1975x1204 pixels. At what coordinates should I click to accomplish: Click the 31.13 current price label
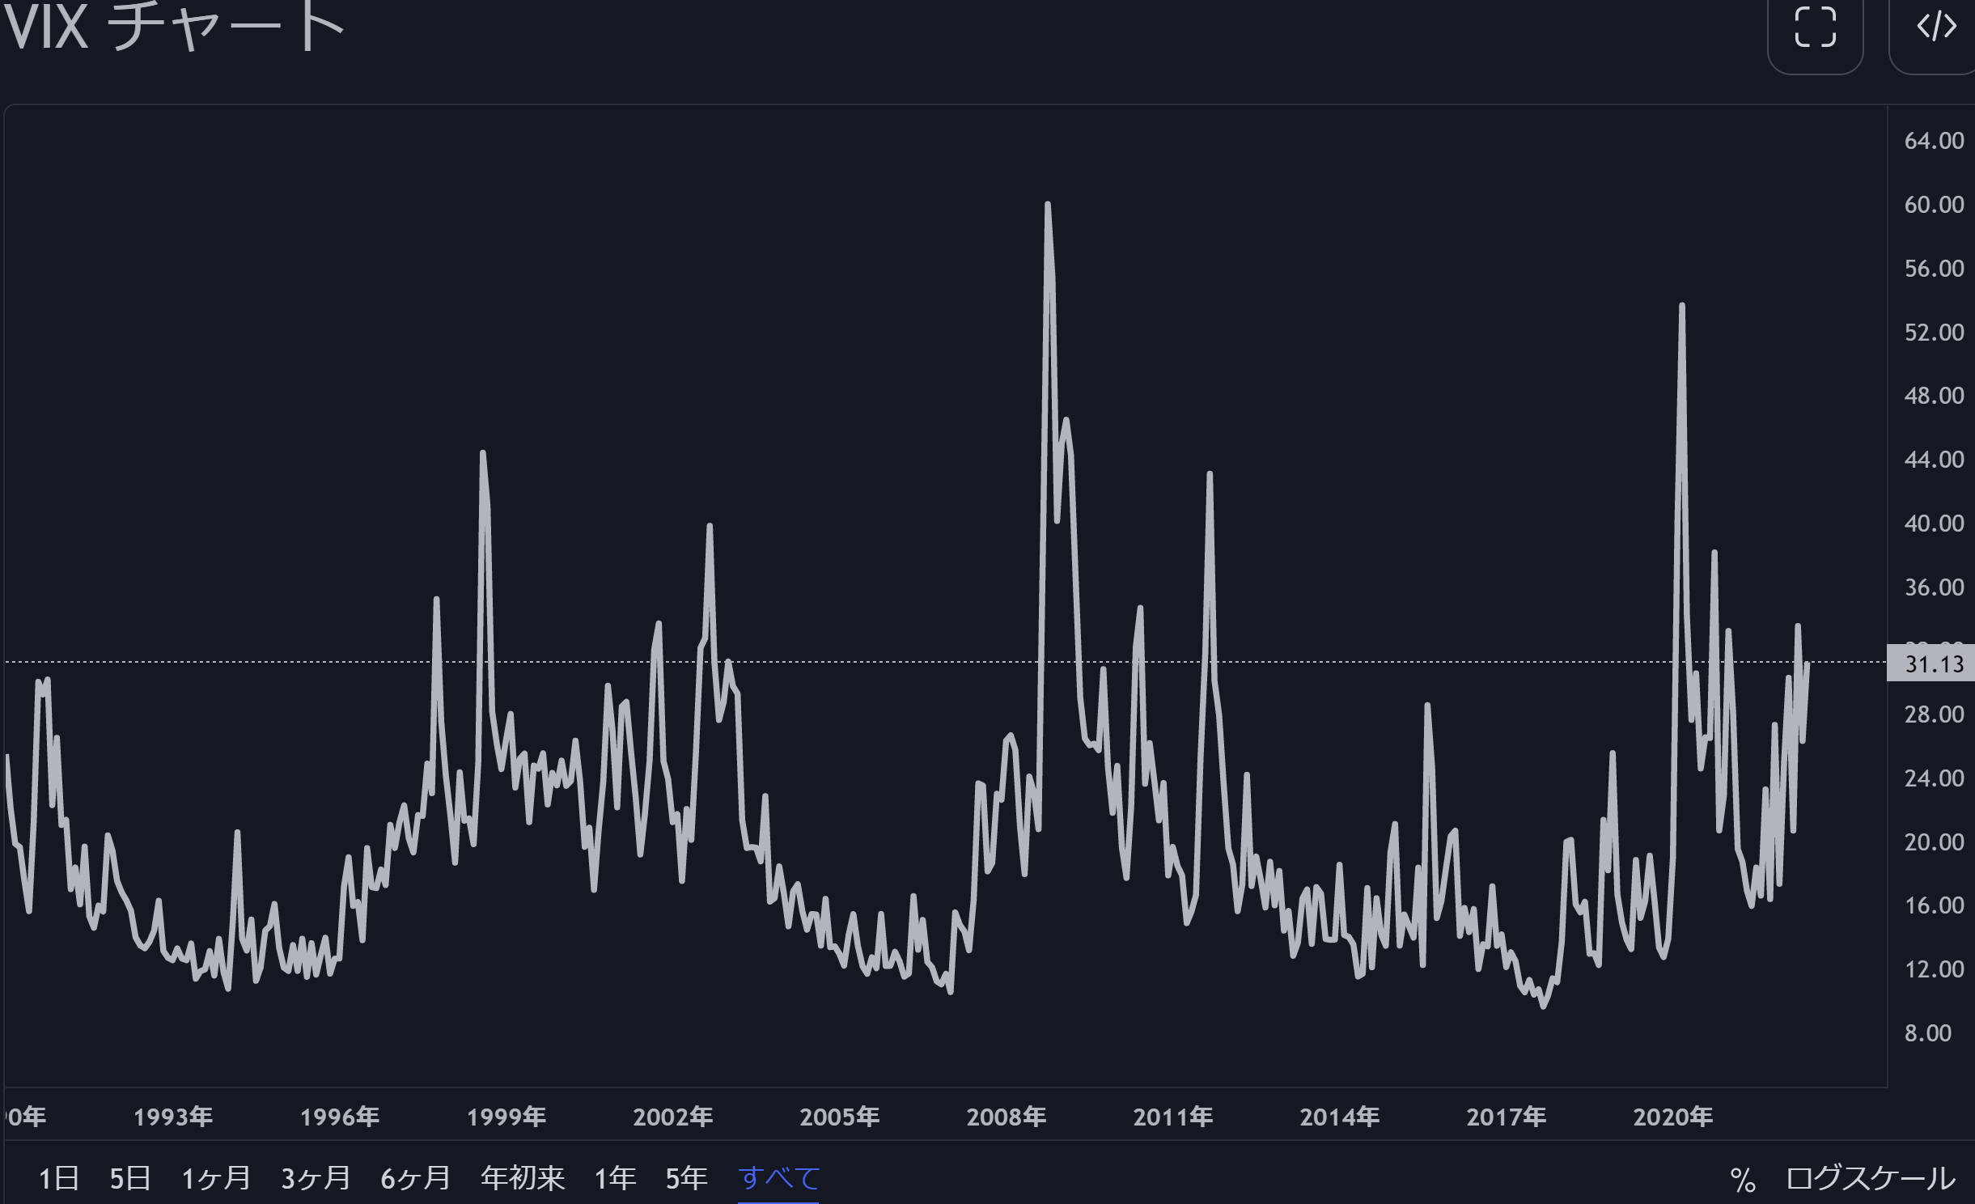[1933, 664]
